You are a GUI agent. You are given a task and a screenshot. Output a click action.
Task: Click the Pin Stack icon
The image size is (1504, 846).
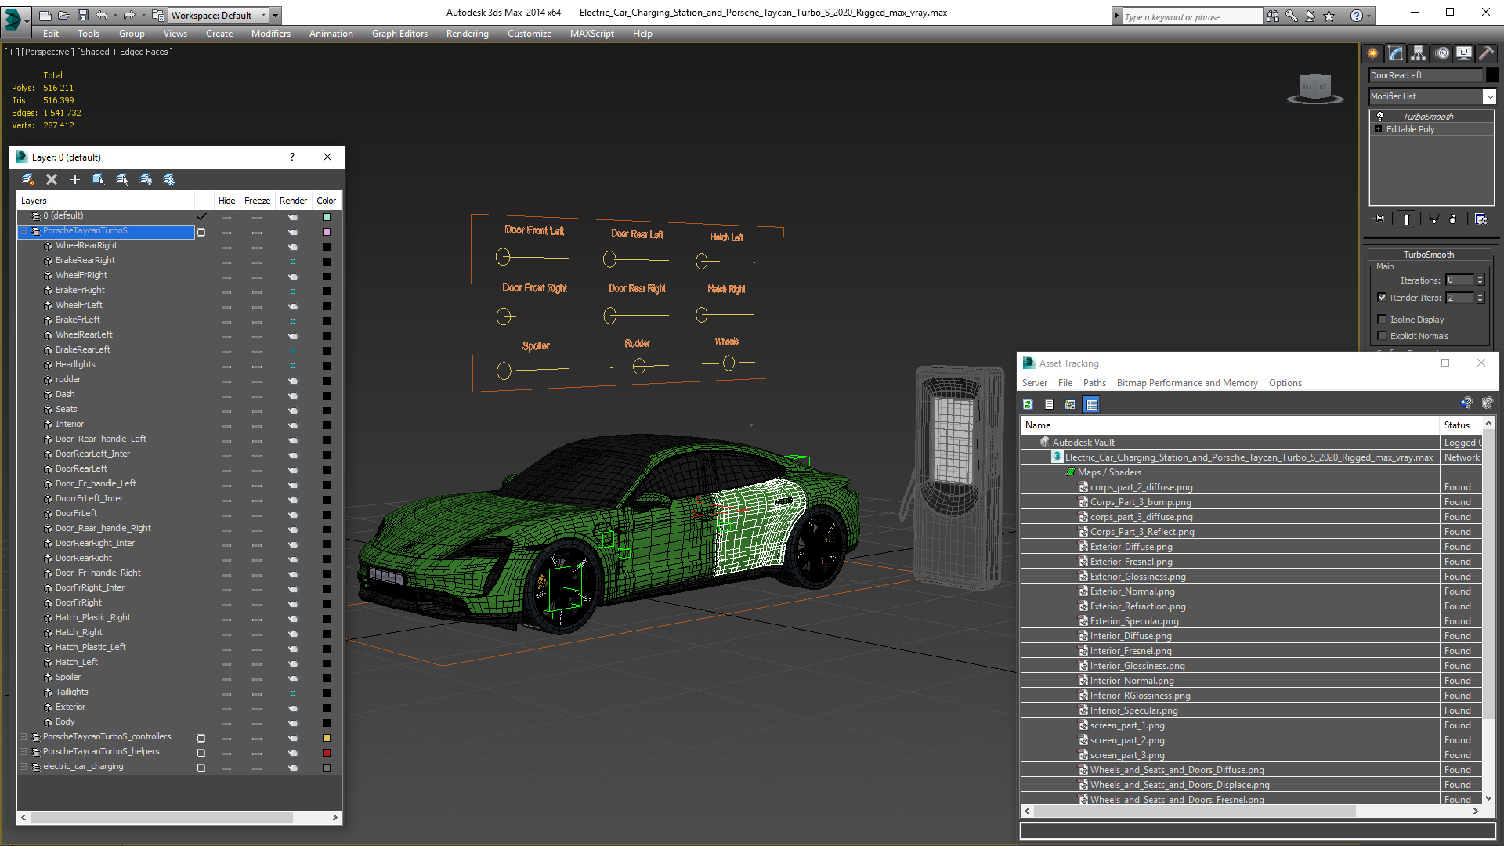point(1379,219)
